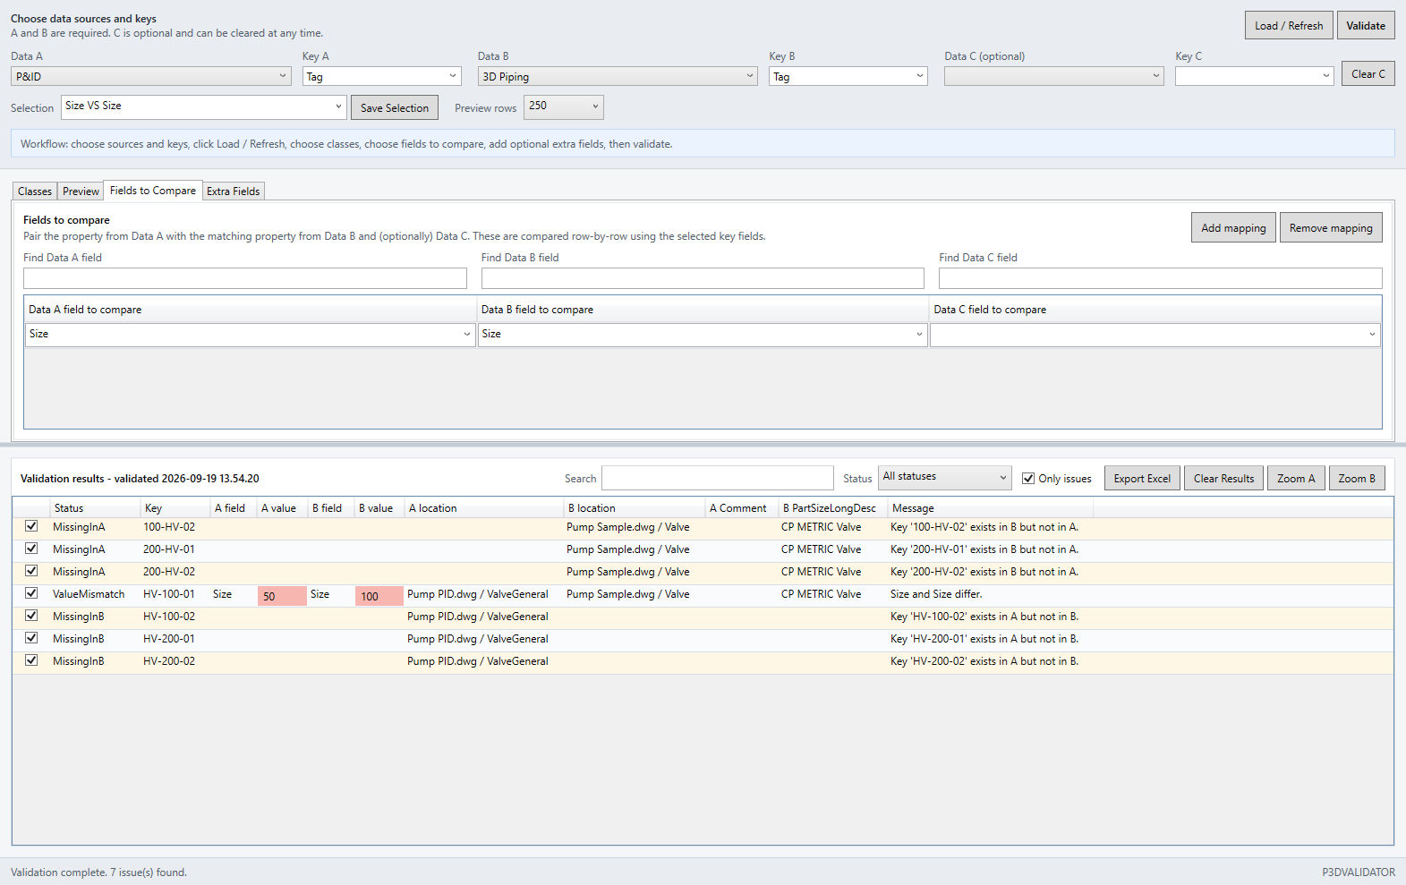Click the Load / Refresh button
The width and height of the screenshot is (1406, 885).
click(1289, 25)
